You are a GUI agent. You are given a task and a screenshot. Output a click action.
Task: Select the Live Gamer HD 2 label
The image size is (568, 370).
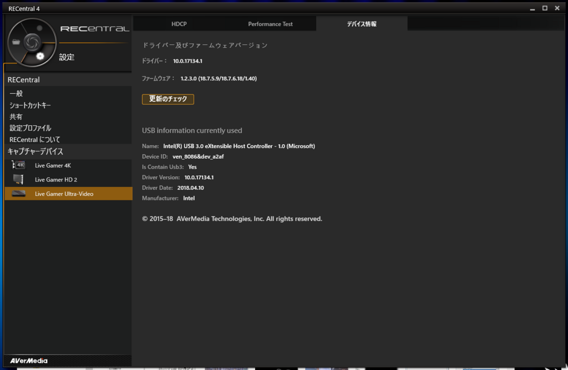tap(56, 179)
